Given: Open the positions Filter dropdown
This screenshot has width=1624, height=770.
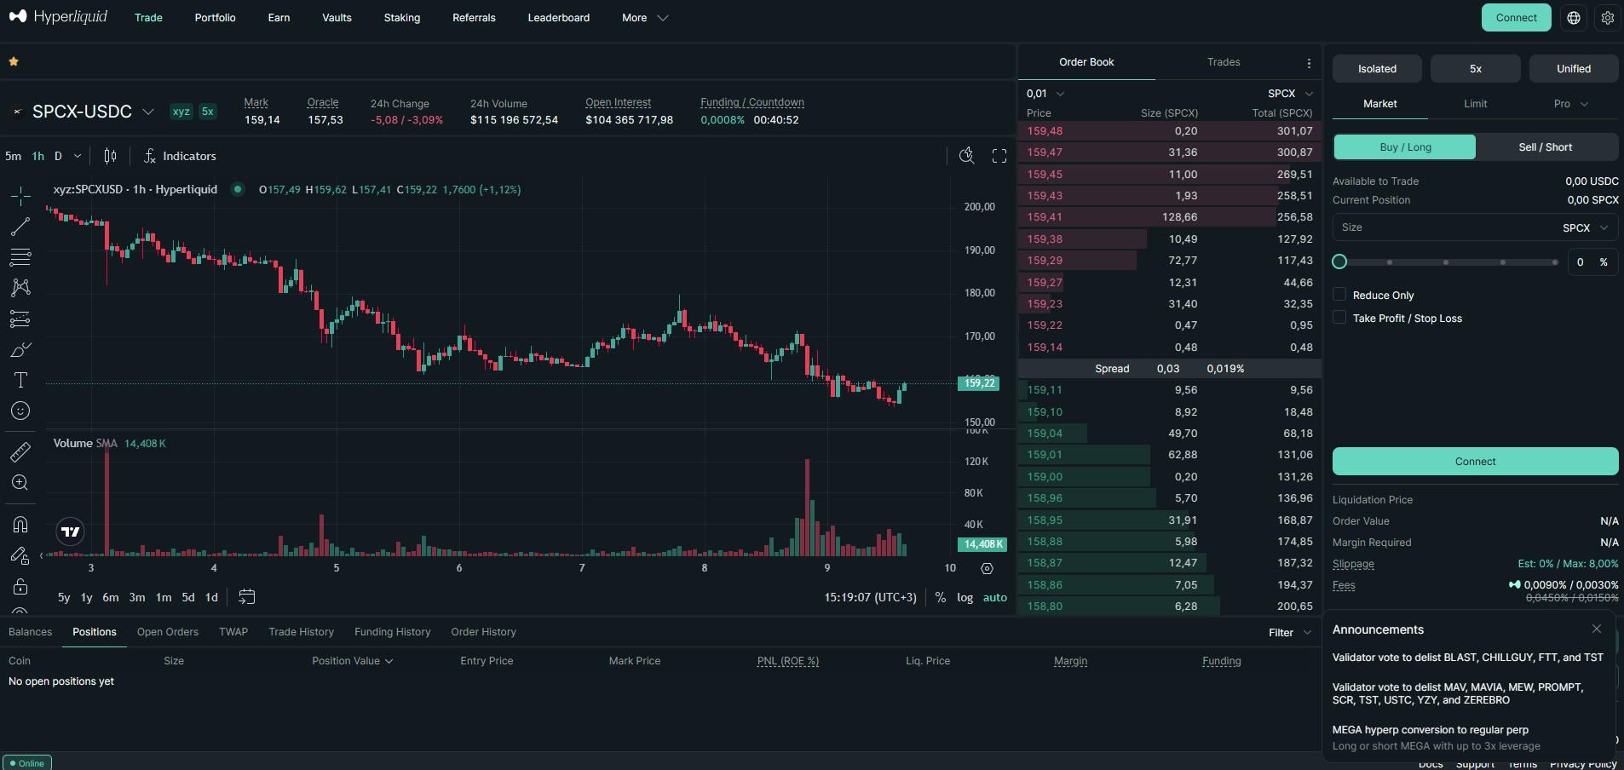Looking at the screenshot, I should [1290, 632].
